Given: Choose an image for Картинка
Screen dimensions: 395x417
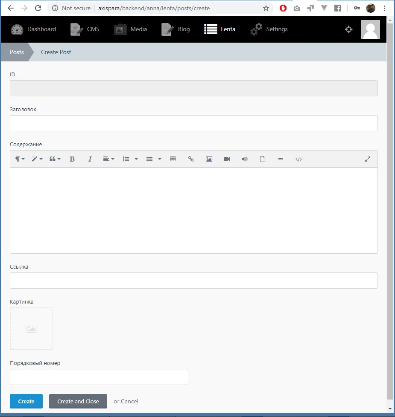Looking at the screenshot, I should point(31,329).
